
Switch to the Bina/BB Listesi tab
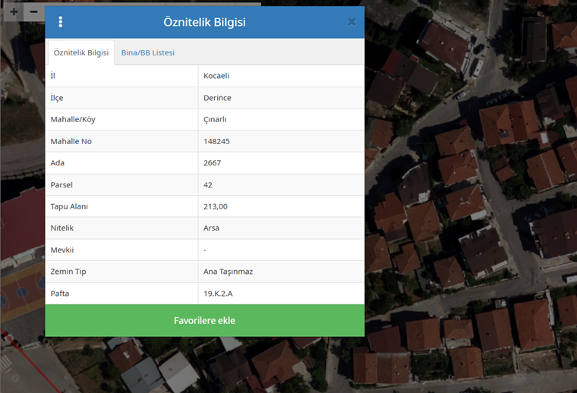pos(148,52)
